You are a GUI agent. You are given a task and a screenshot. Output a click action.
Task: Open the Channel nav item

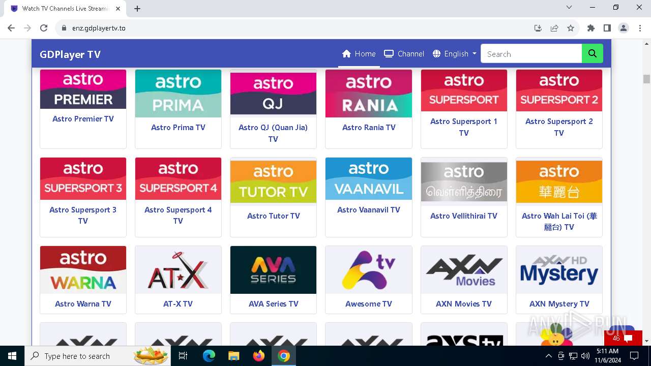(x=404, y=54)
